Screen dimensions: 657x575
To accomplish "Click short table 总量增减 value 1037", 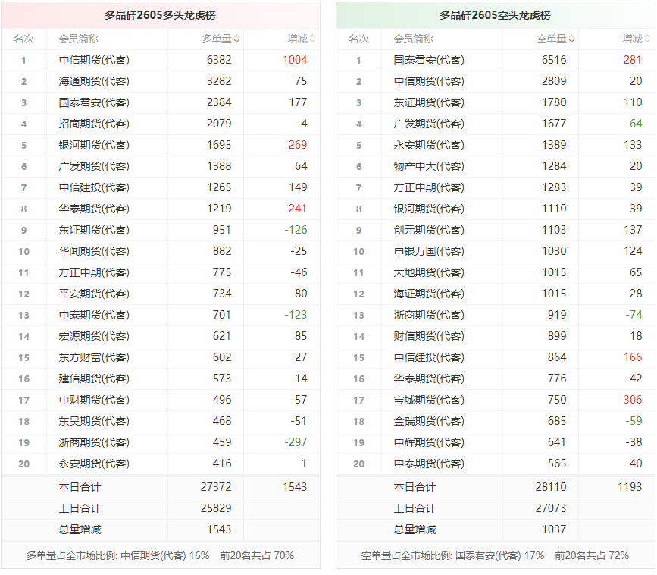I will coord(554,529).
